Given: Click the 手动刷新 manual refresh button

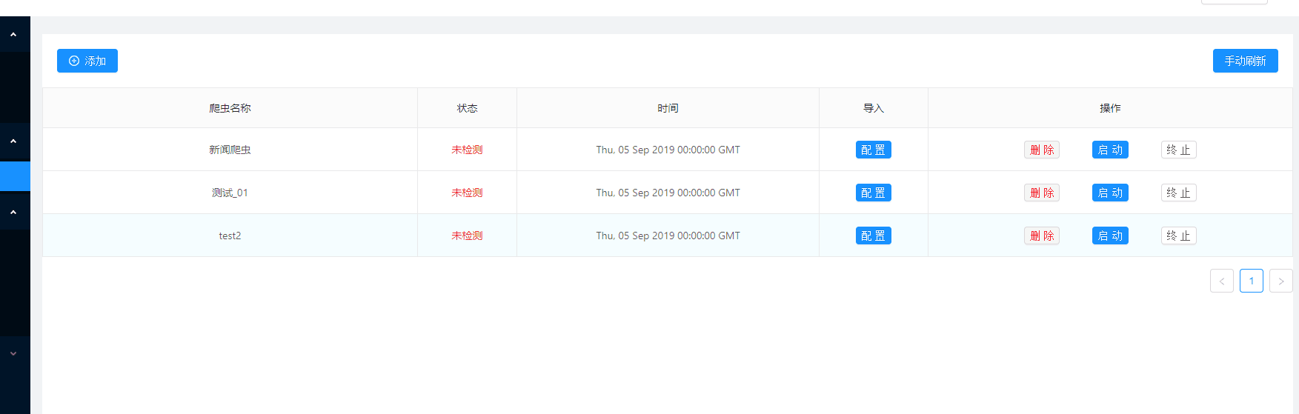Looking at the screenshot, I should pyautogui.click(x=1245, y=61).
